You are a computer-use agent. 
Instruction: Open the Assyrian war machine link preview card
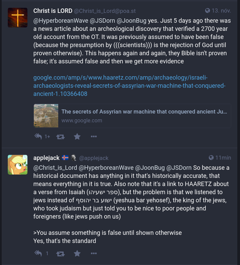(x=144, y=116)
